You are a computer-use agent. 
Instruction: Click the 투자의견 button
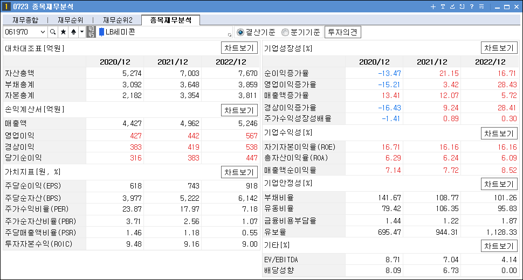[x=342, y=32]
